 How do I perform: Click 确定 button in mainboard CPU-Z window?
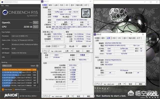pyautogui.click(x=140, y=84)
